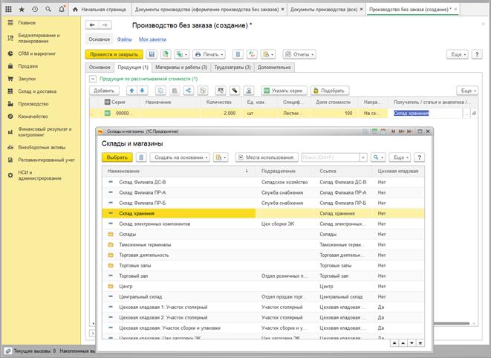
Task: Click the search field in warehouses dialog
Action: (x=329, y=157)
